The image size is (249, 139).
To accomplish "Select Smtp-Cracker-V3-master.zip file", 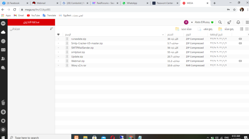I will click(87, 43).
